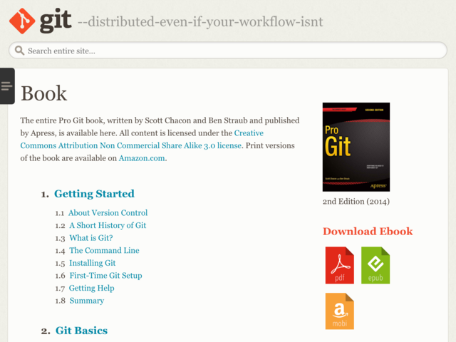Click the search magnifier icon
Image resolution: width=456 pixels, height=342 pixels.
click(19, 51)
